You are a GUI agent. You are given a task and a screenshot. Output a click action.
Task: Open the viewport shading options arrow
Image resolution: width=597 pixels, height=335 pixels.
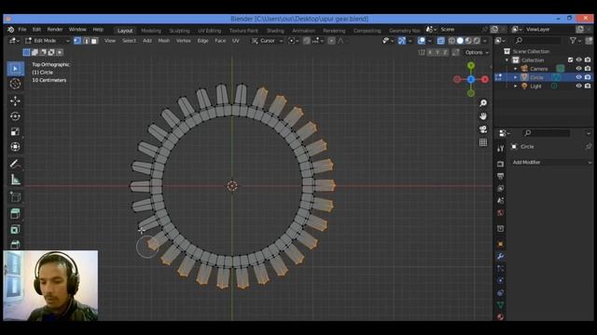485,41
